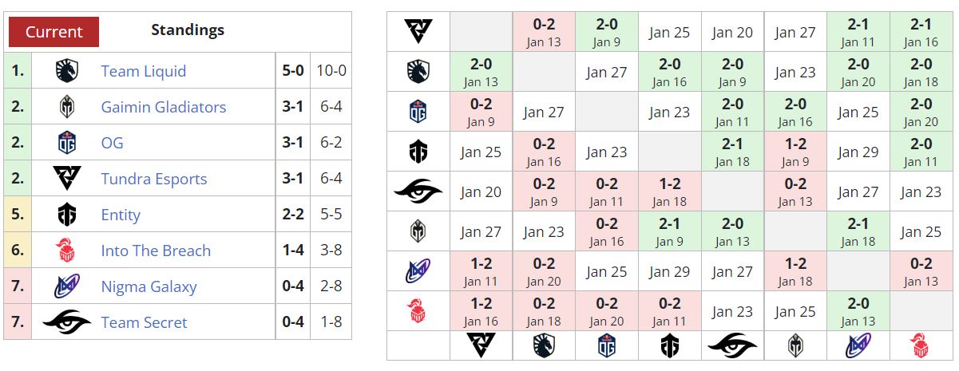Open the Gaimin Gladiators link
959x371 pixels.
(x=164, y=107)
